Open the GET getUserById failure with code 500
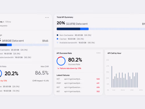This screenshot has height=109, width=145. tap(78, 79)
